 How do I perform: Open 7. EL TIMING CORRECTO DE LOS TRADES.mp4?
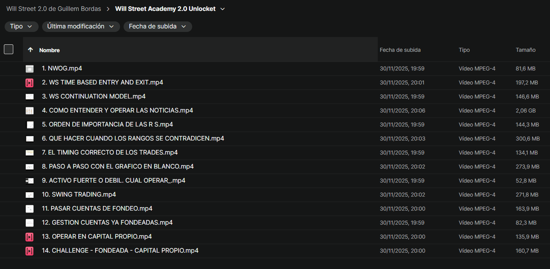coord(110,153)
